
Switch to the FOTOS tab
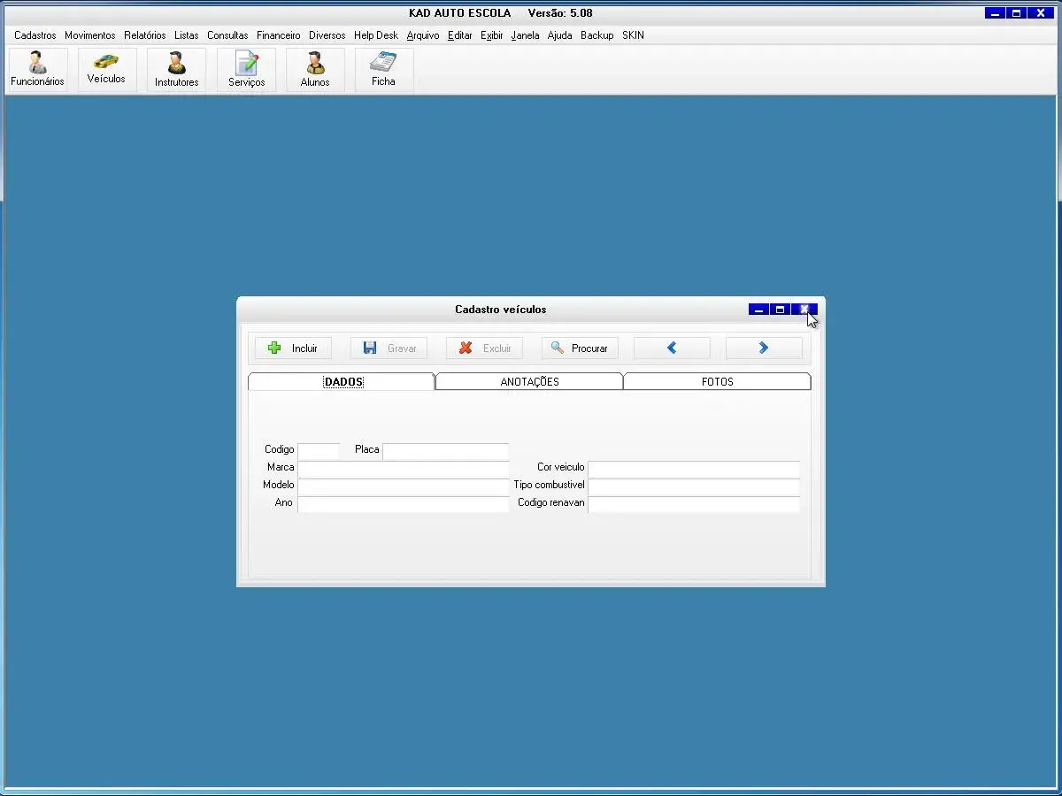coord(717,382)
